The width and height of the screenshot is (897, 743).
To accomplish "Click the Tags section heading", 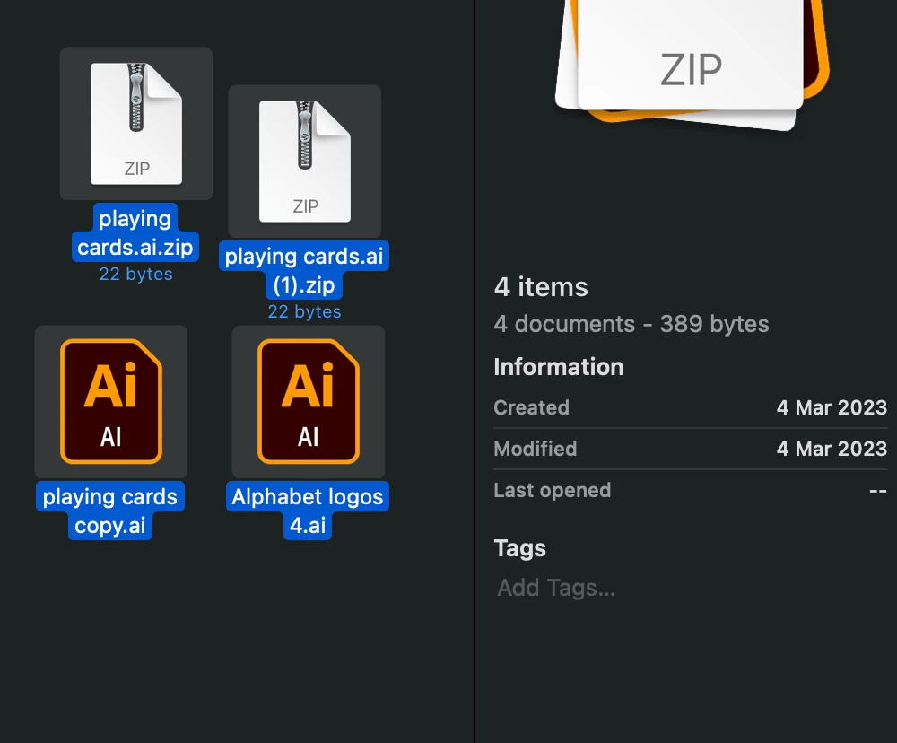I will (x=519, y=548).
